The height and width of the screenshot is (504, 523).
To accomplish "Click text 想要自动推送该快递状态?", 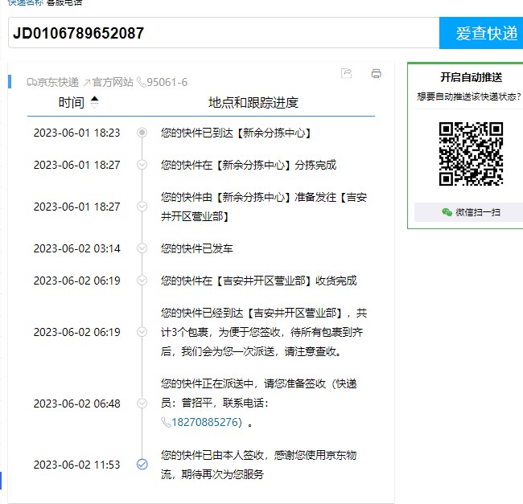I will click(x=468, y=96).
